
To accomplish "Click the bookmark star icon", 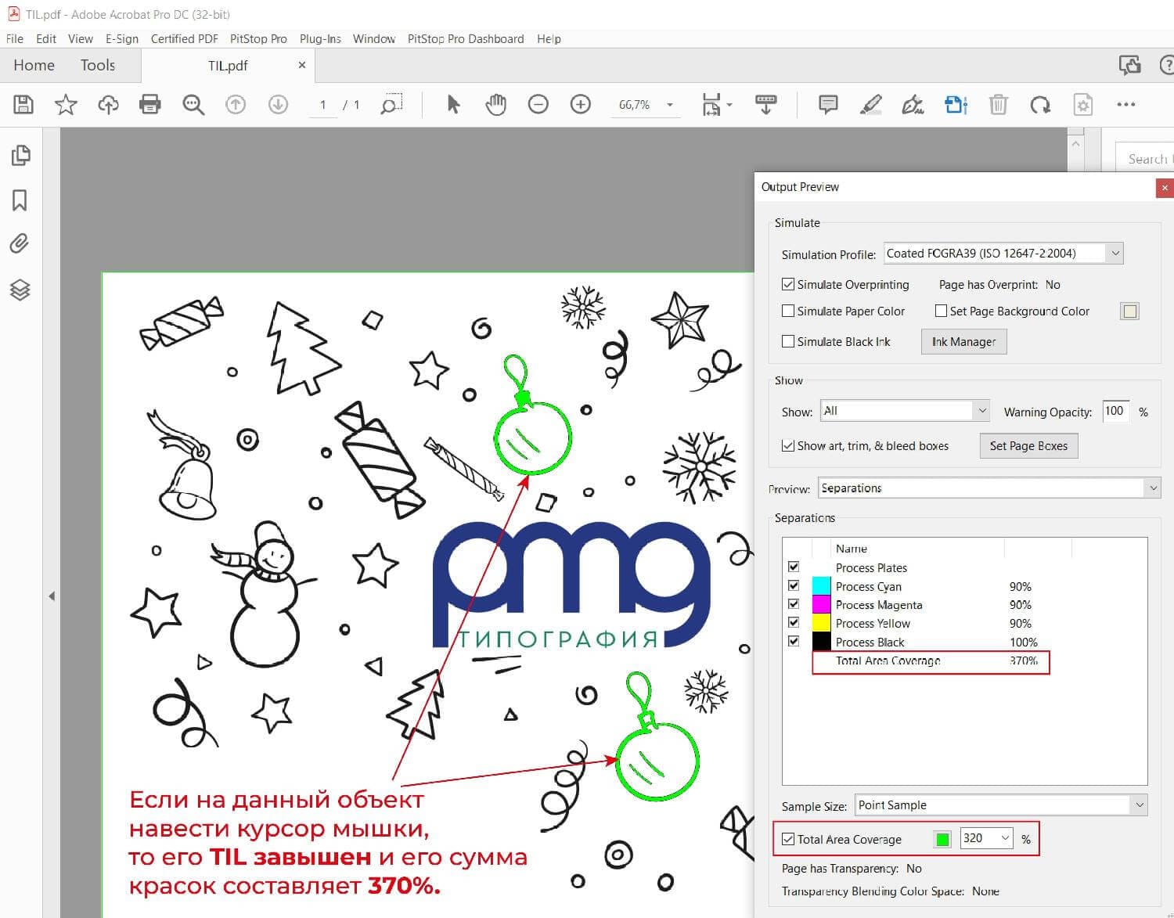I will 66,104.
